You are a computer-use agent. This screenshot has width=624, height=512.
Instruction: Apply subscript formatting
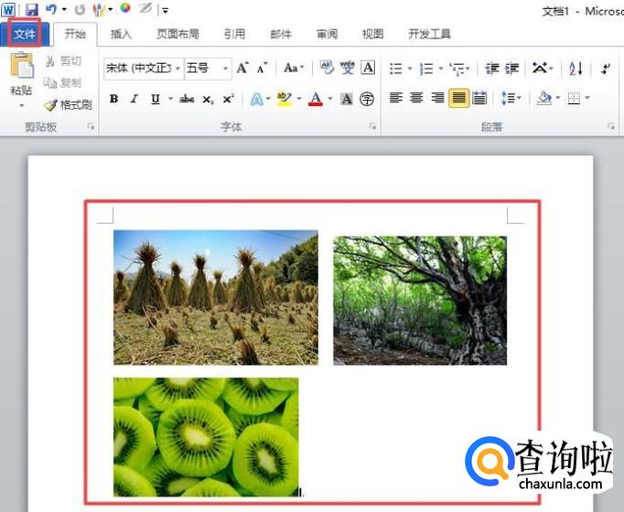208,99
